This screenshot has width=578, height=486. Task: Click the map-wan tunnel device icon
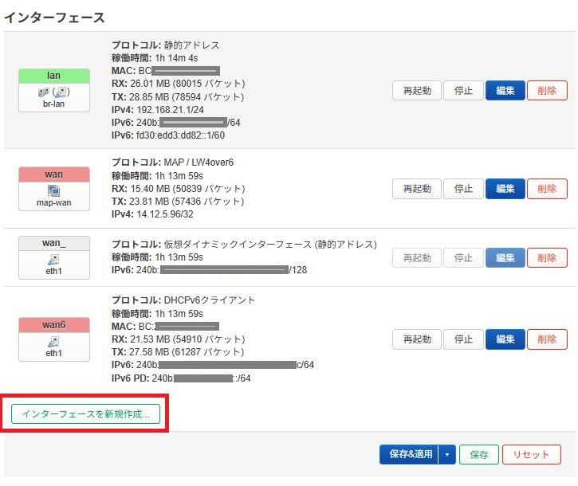tap(53, 190)
